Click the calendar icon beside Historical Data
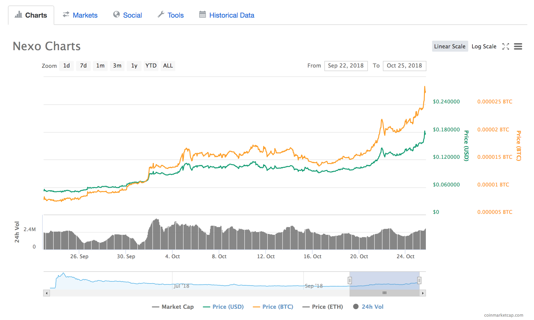This screenshot has width=534, height=320. pyautogui.click(x=202, y=14)
